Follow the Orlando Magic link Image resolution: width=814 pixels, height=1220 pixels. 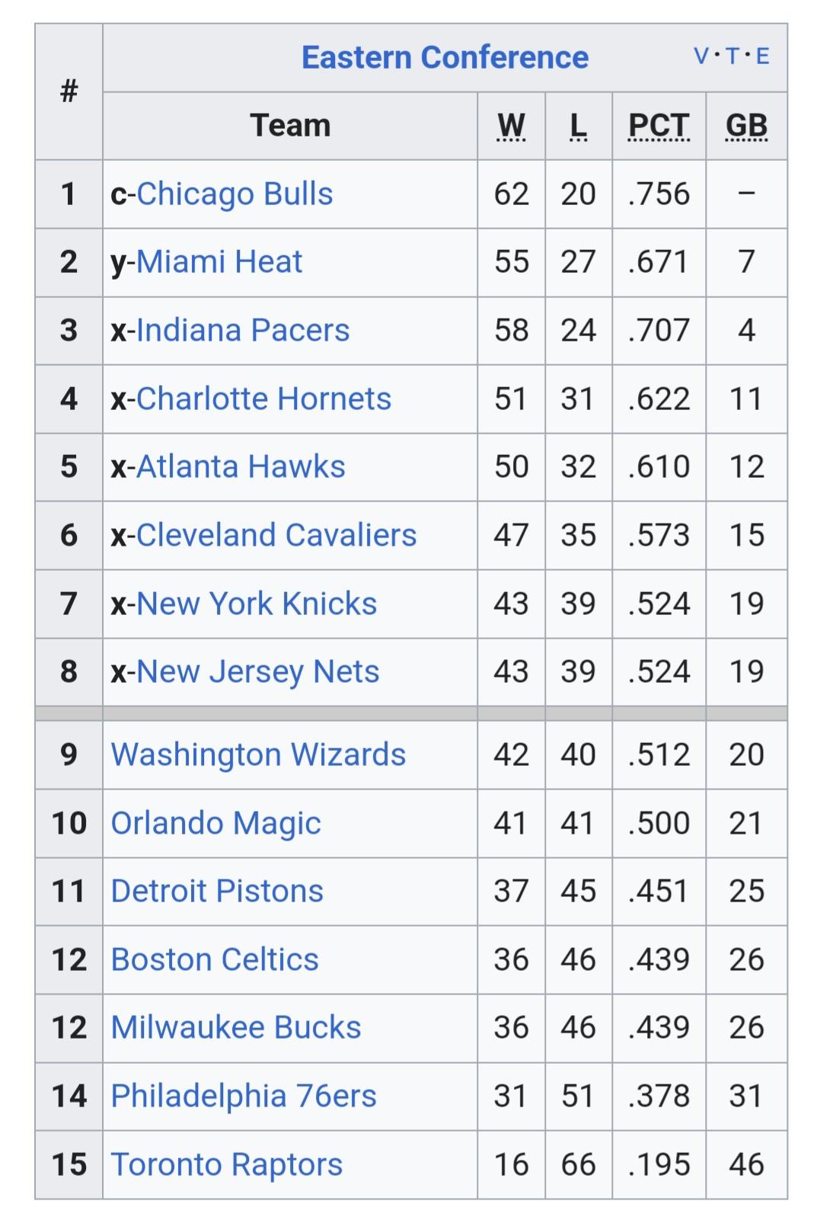point(215,823)
